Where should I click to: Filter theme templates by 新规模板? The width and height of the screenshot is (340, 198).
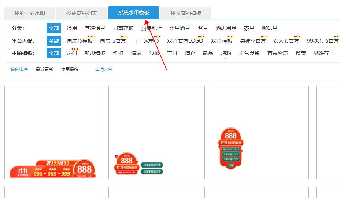coord(95,53)
